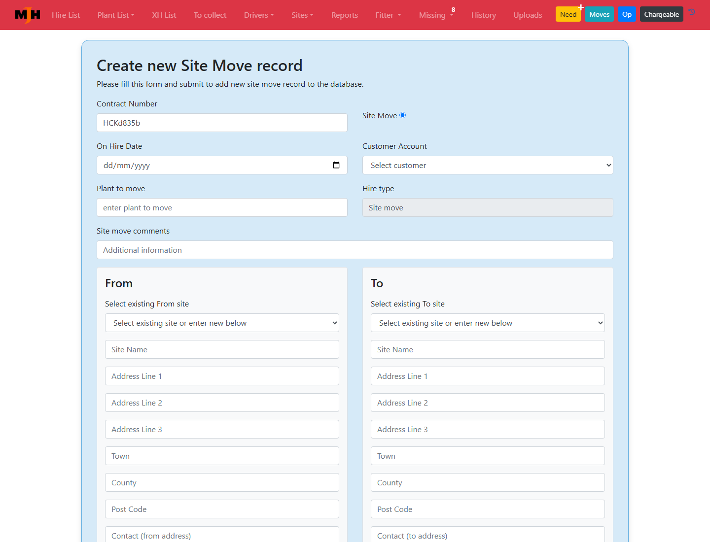This screenshot has height=542, width=710.
Task: Click the To County field
Action: click(488, 482)
